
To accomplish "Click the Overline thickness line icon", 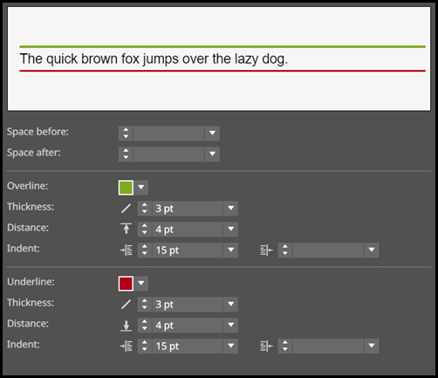I will 126,209.
